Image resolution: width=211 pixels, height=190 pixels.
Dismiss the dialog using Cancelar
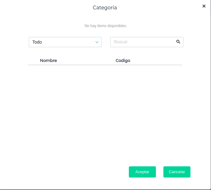(177, 172)
